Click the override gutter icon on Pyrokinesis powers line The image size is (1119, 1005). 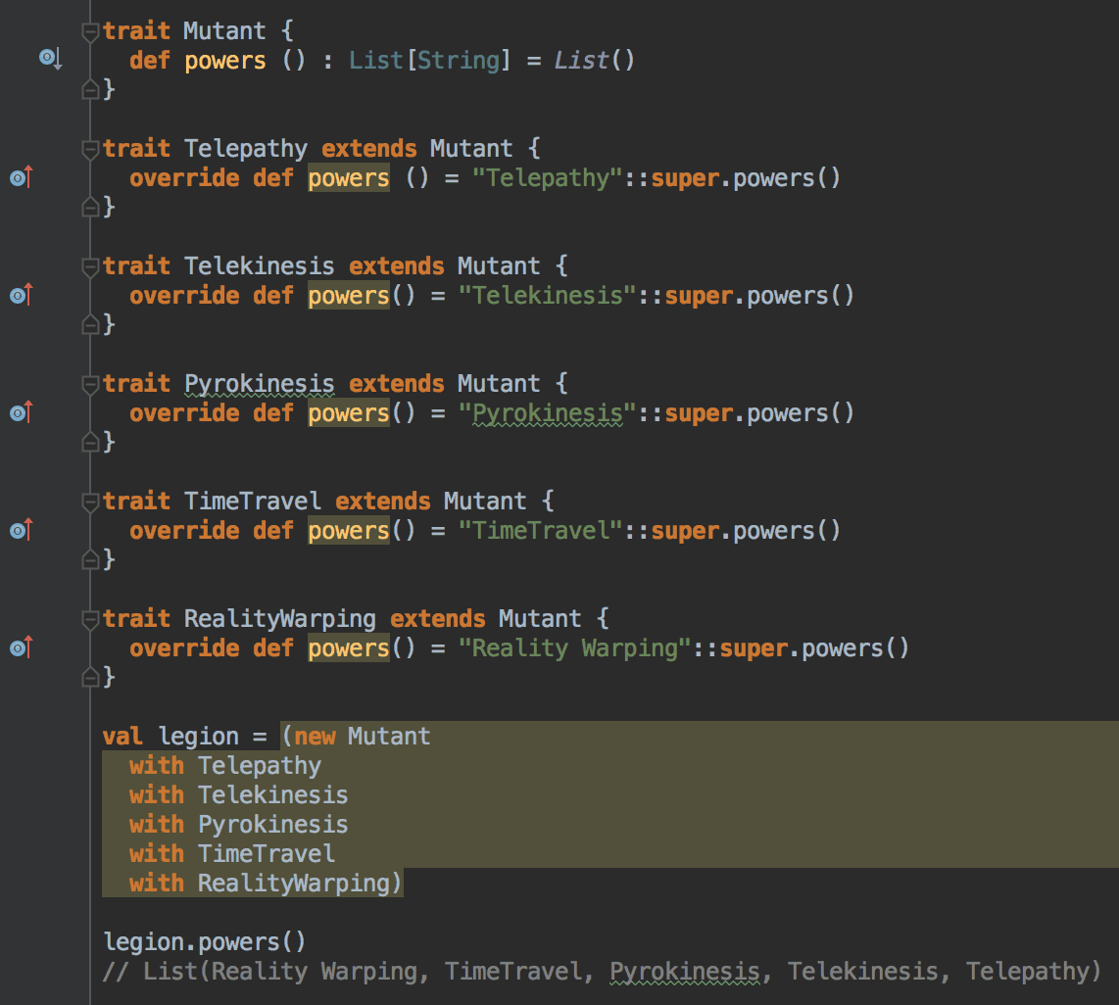tap(21, 413)
